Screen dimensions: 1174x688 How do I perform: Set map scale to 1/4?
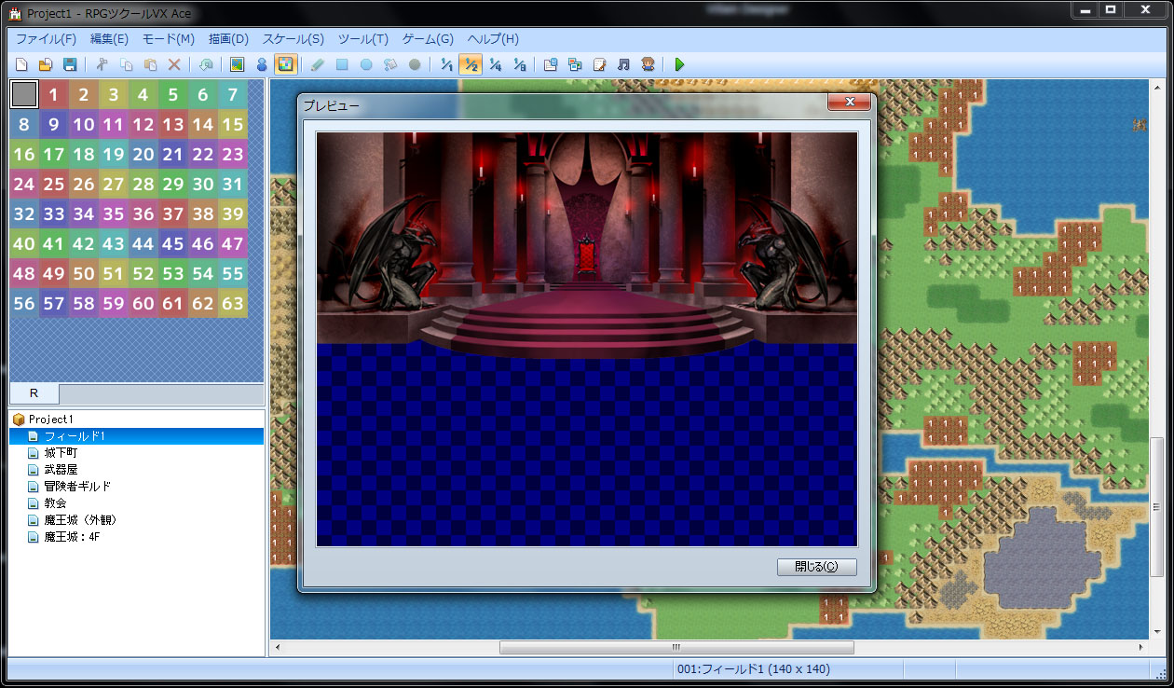click(495, 65)
